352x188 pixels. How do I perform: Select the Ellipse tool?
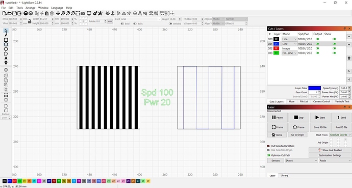click(x=6, y=44)
